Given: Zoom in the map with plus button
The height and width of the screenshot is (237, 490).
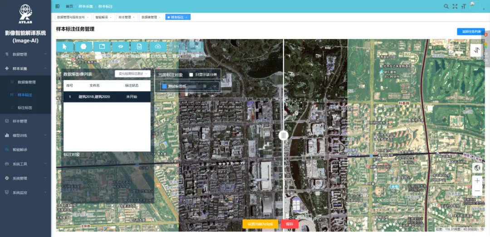Looking at the screenshot, I should [477, 180].
